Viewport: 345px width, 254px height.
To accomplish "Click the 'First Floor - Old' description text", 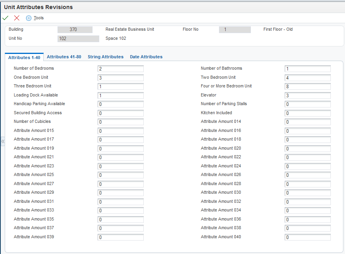I will pos(278,29).
